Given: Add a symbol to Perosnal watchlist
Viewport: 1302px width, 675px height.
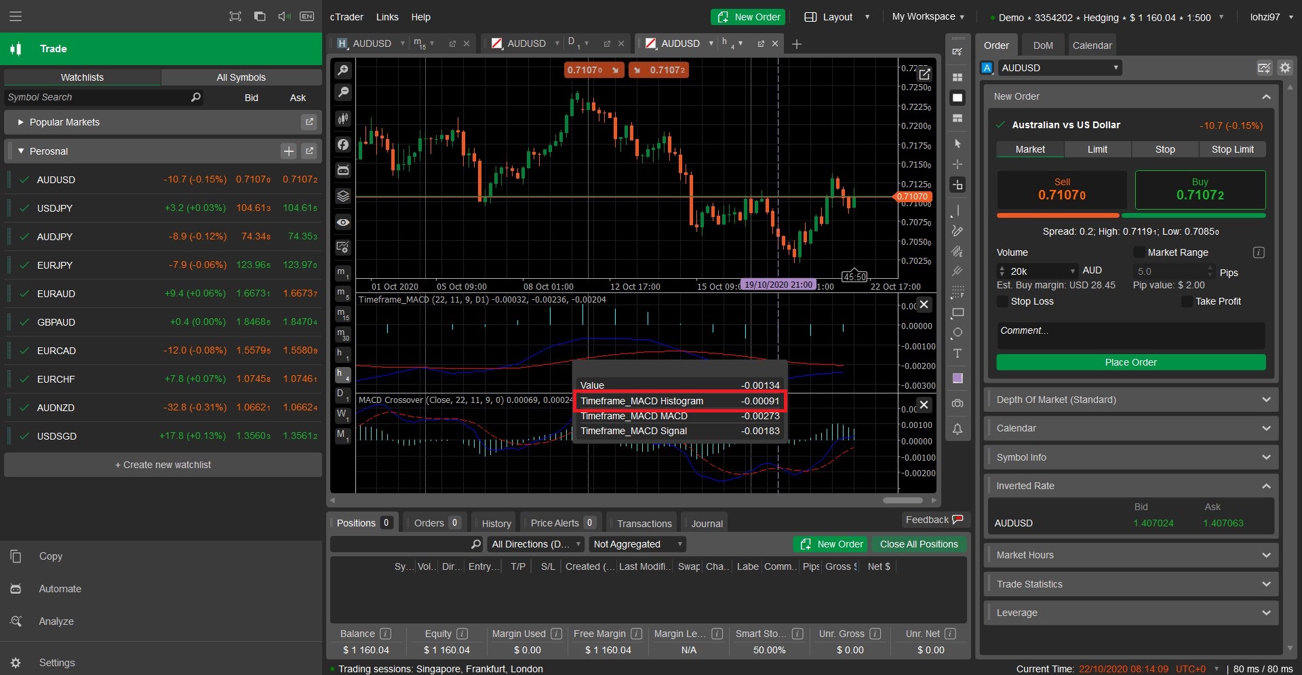Looking at the screenshot, I should point(289,151).
